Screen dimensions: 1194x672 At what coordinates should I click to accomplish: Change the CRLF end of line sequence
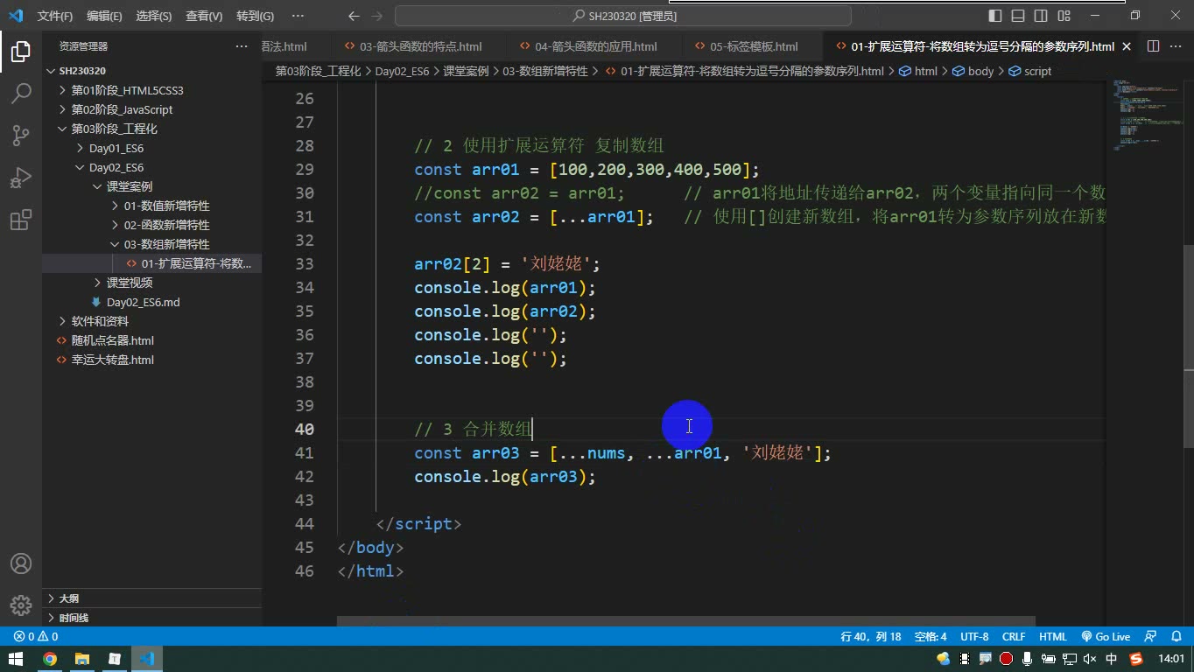(x=1014, y=637)
